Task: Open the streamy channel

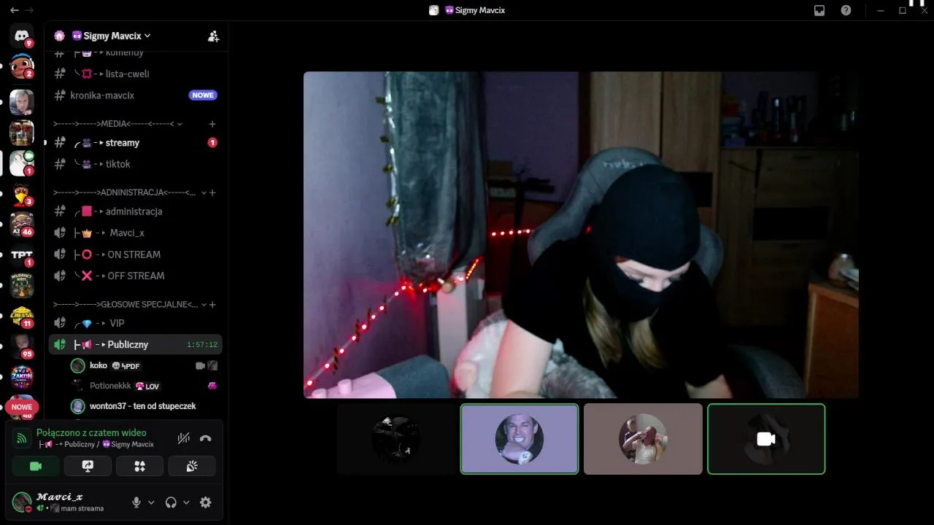Action: [x=135, y=143]
